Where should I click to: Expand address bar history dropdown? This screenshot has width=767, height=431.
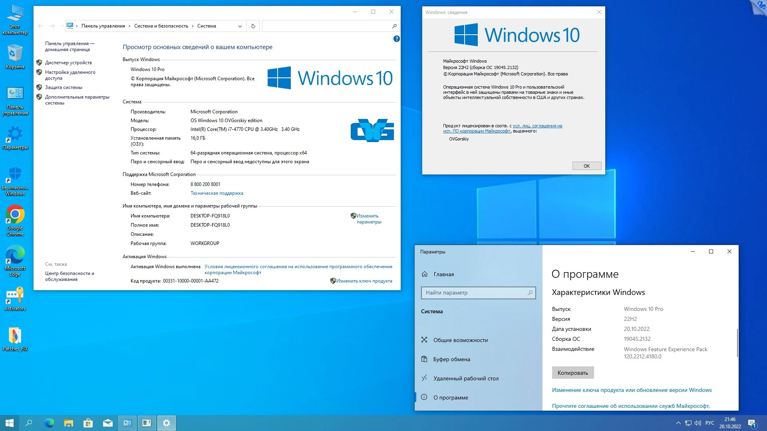(x=240, y=26)
